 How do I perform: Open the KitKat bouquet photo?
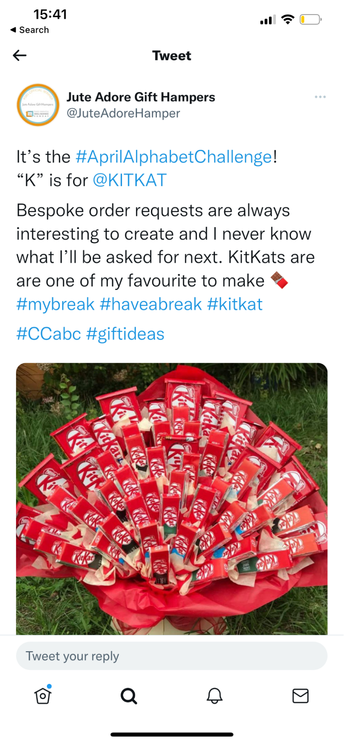(x=172, y=499)
